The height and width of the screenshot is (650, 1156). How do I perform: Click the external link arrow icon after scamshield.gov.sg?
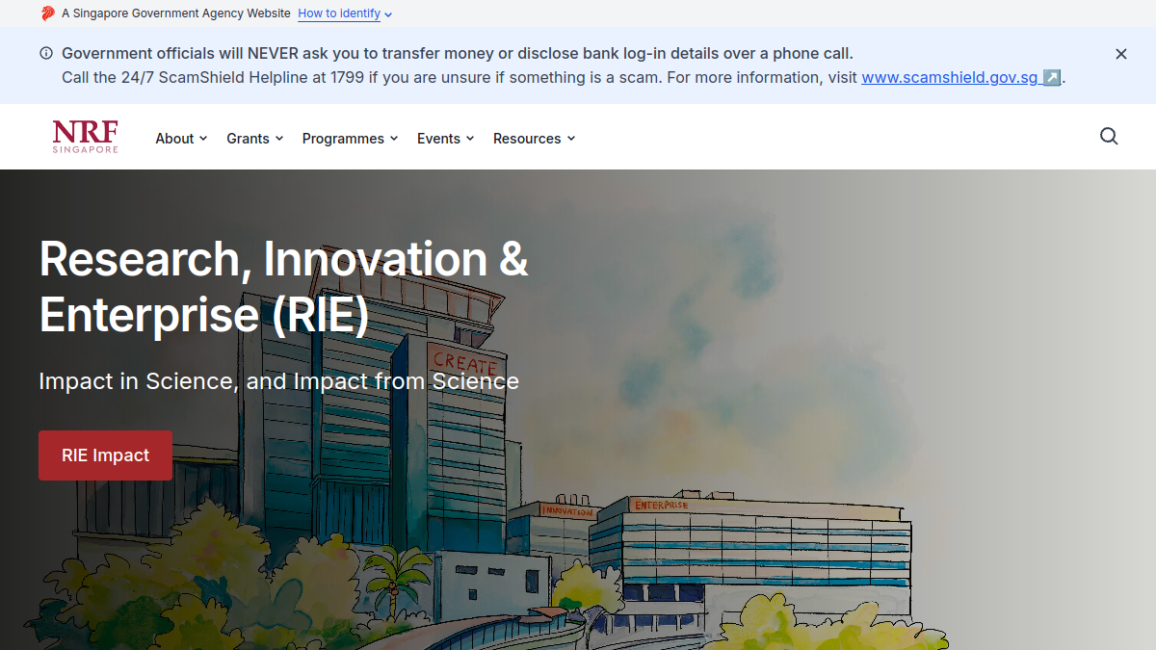1052,78
